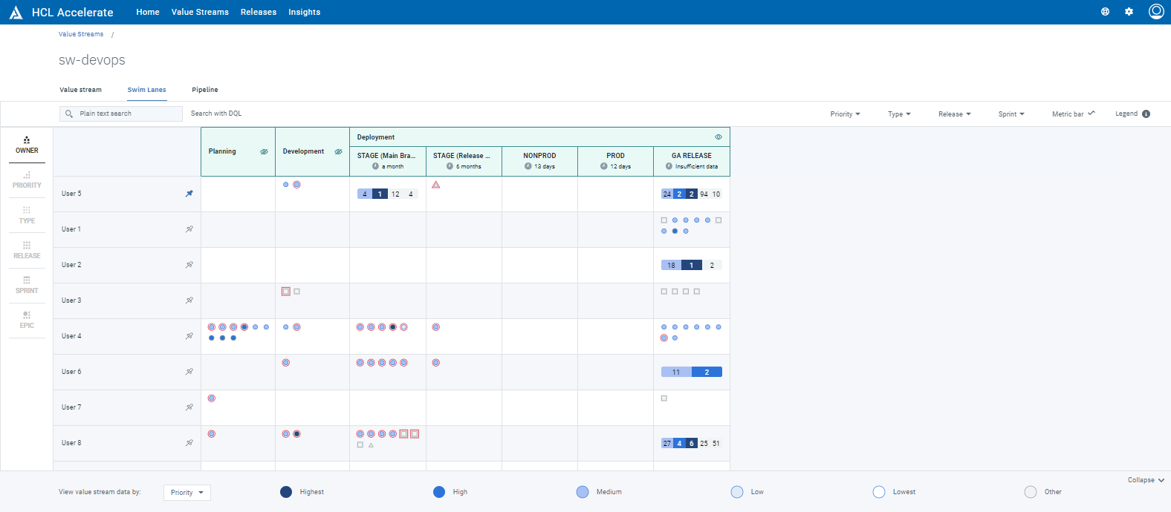Click the High priority color swatch
The image size is (1171, 512).
point(439,492)
